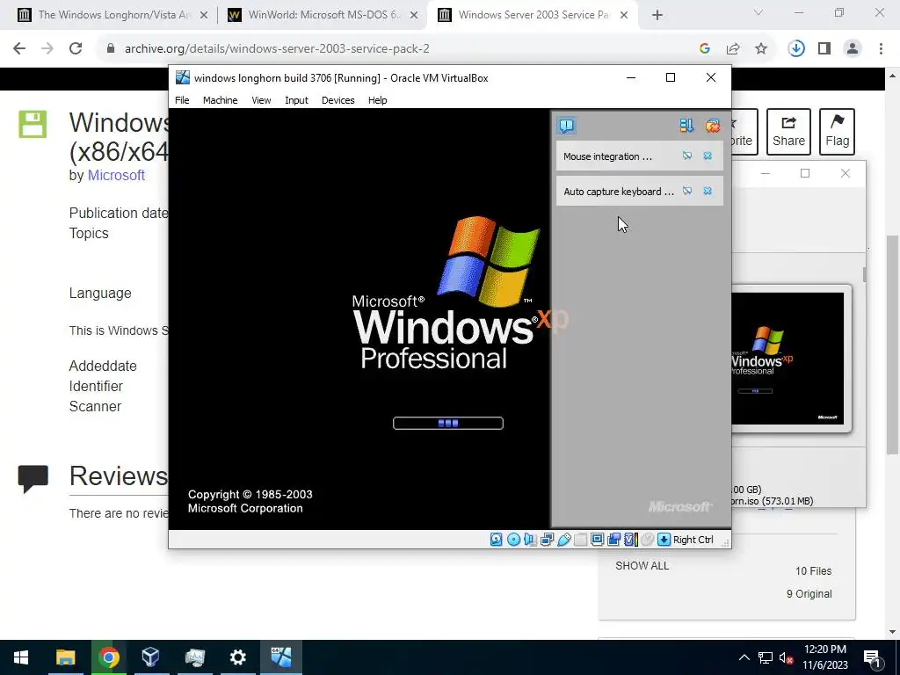The width and height of the screenshot is (900, 675).
Task: Click the display settings status icon
Action: pyautogui.click(x=597, y=540)
